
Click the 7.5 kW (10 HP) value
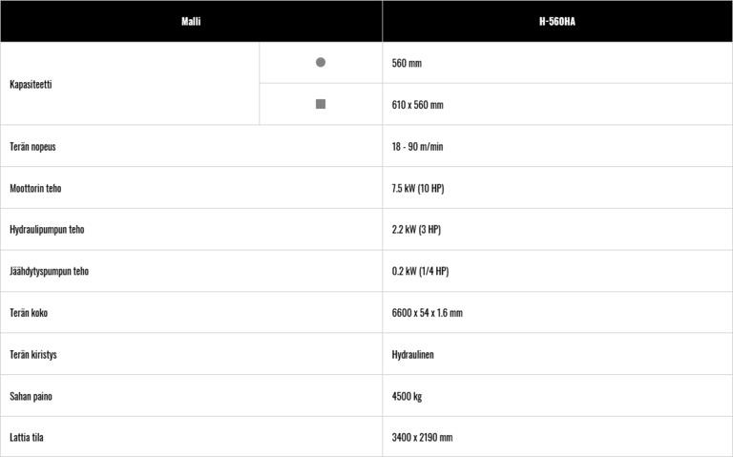(x=417, y=188)
